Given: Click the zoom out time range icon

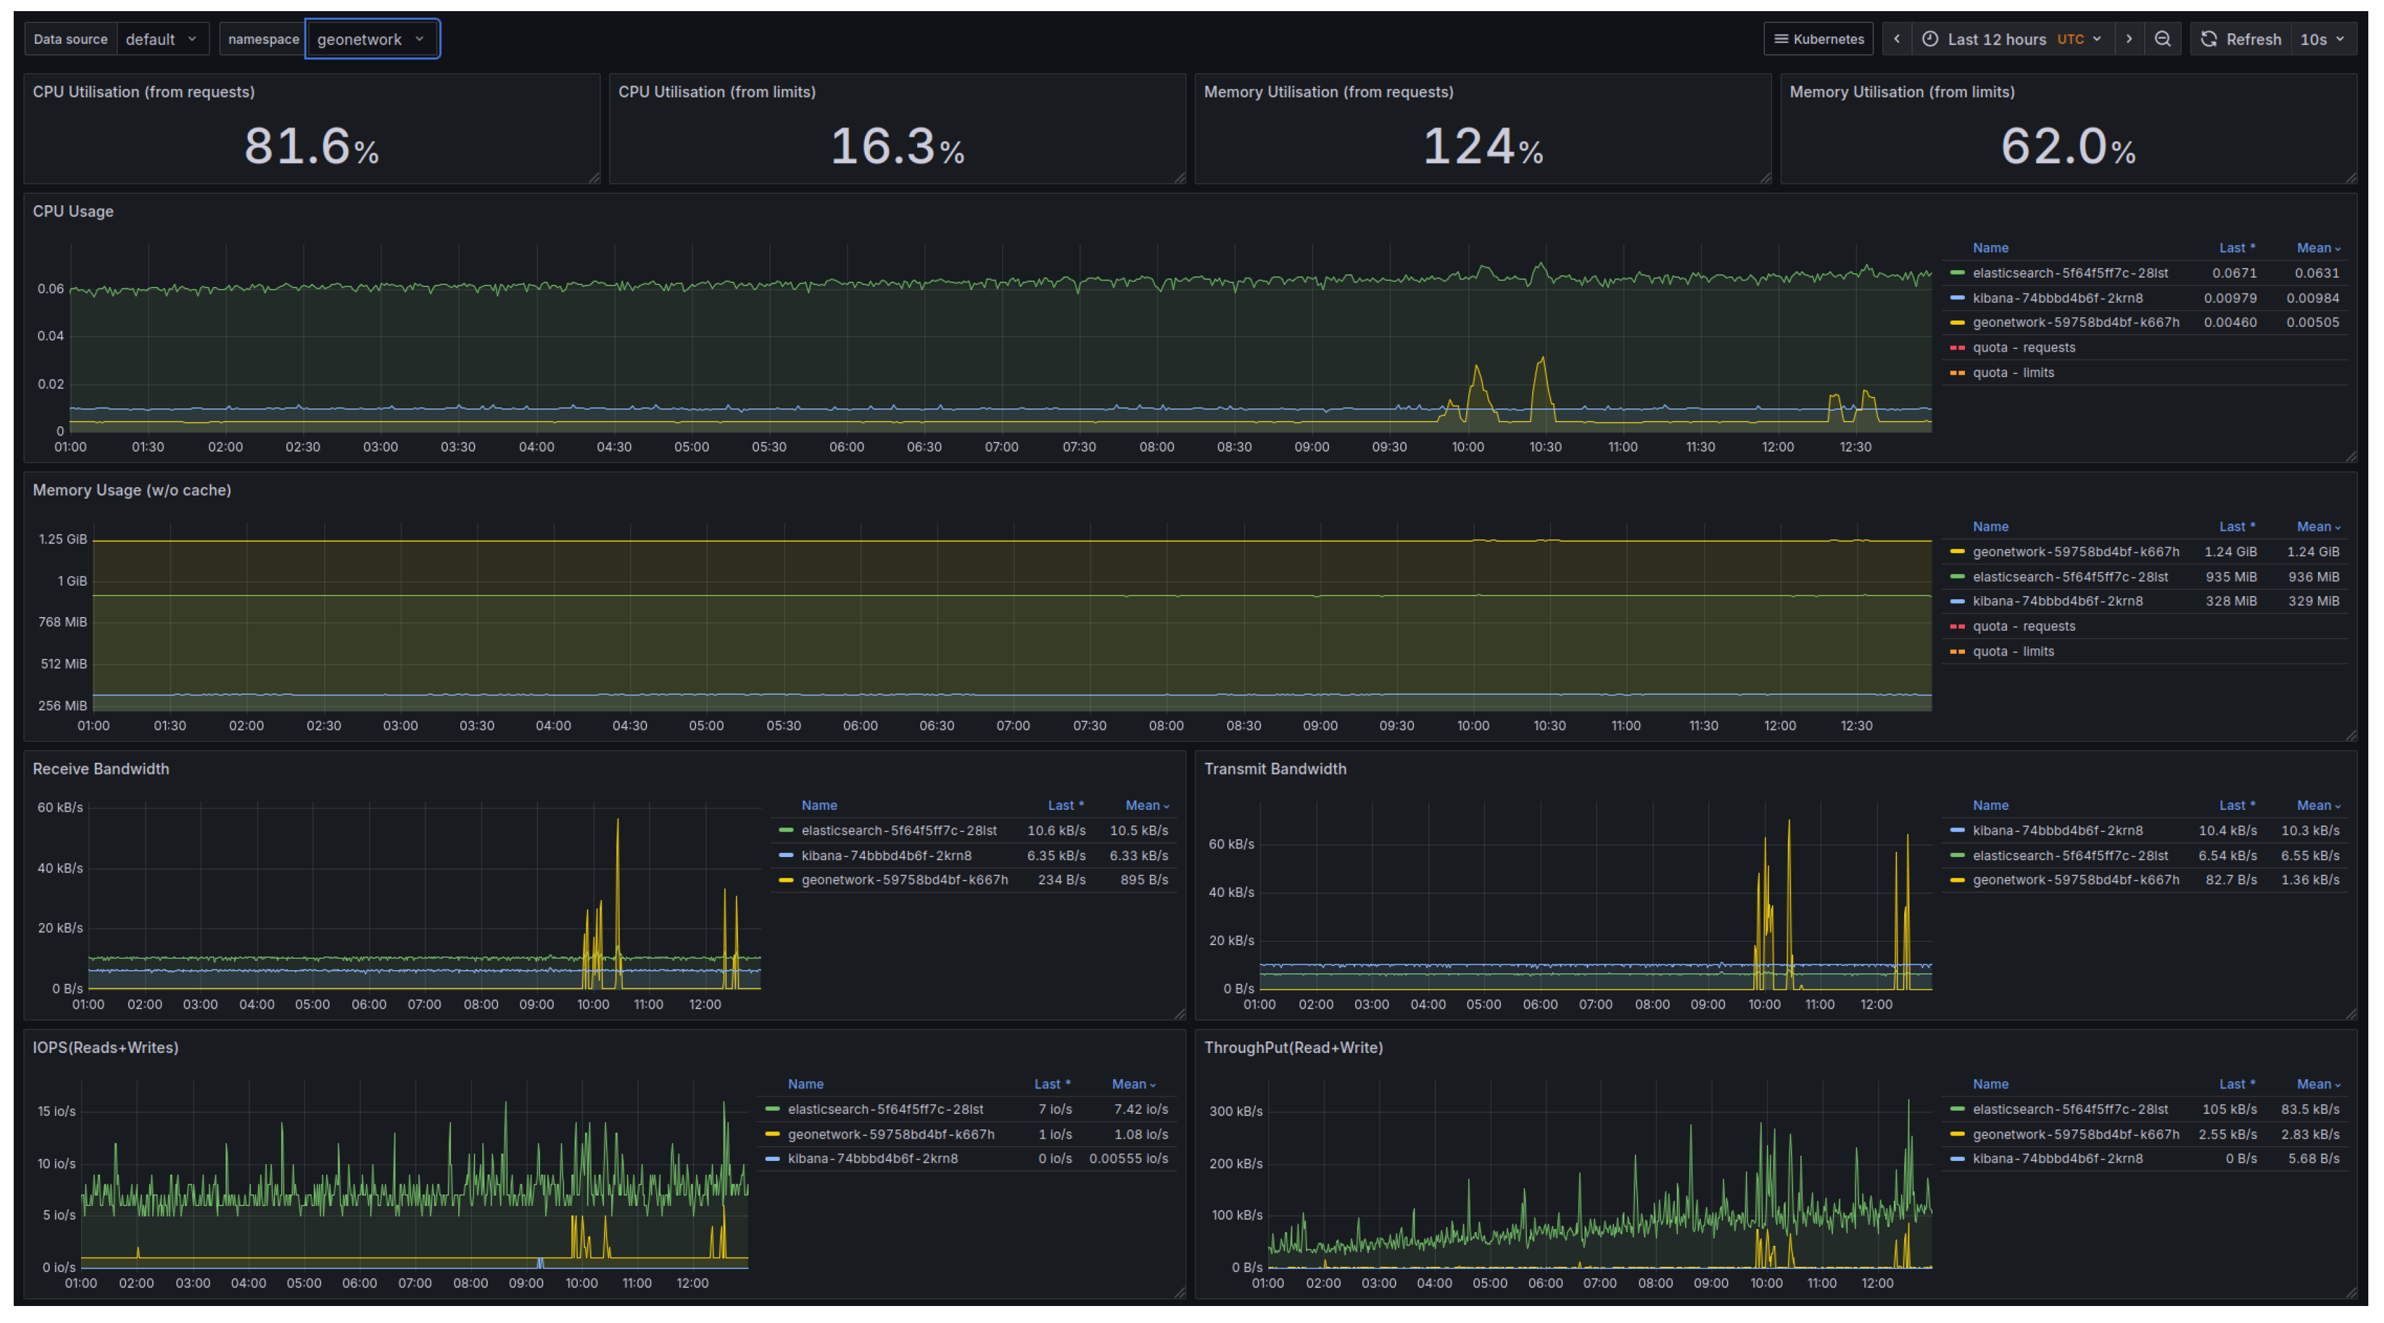Looking at the screenshot, I should pyautogui.click(x=2162, y=39).
